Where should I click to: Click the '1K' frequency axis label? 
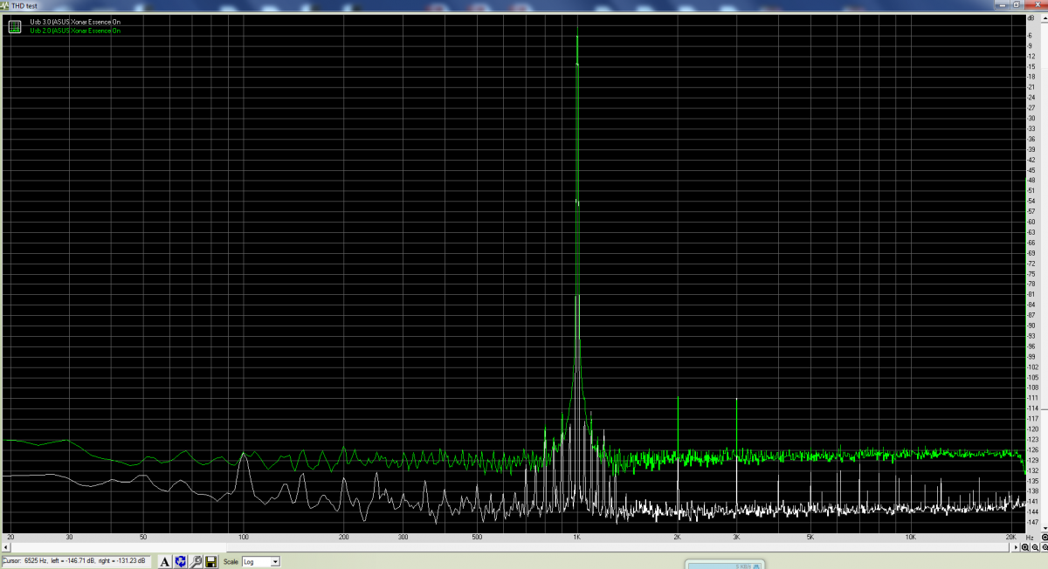[x=576, y=537]
